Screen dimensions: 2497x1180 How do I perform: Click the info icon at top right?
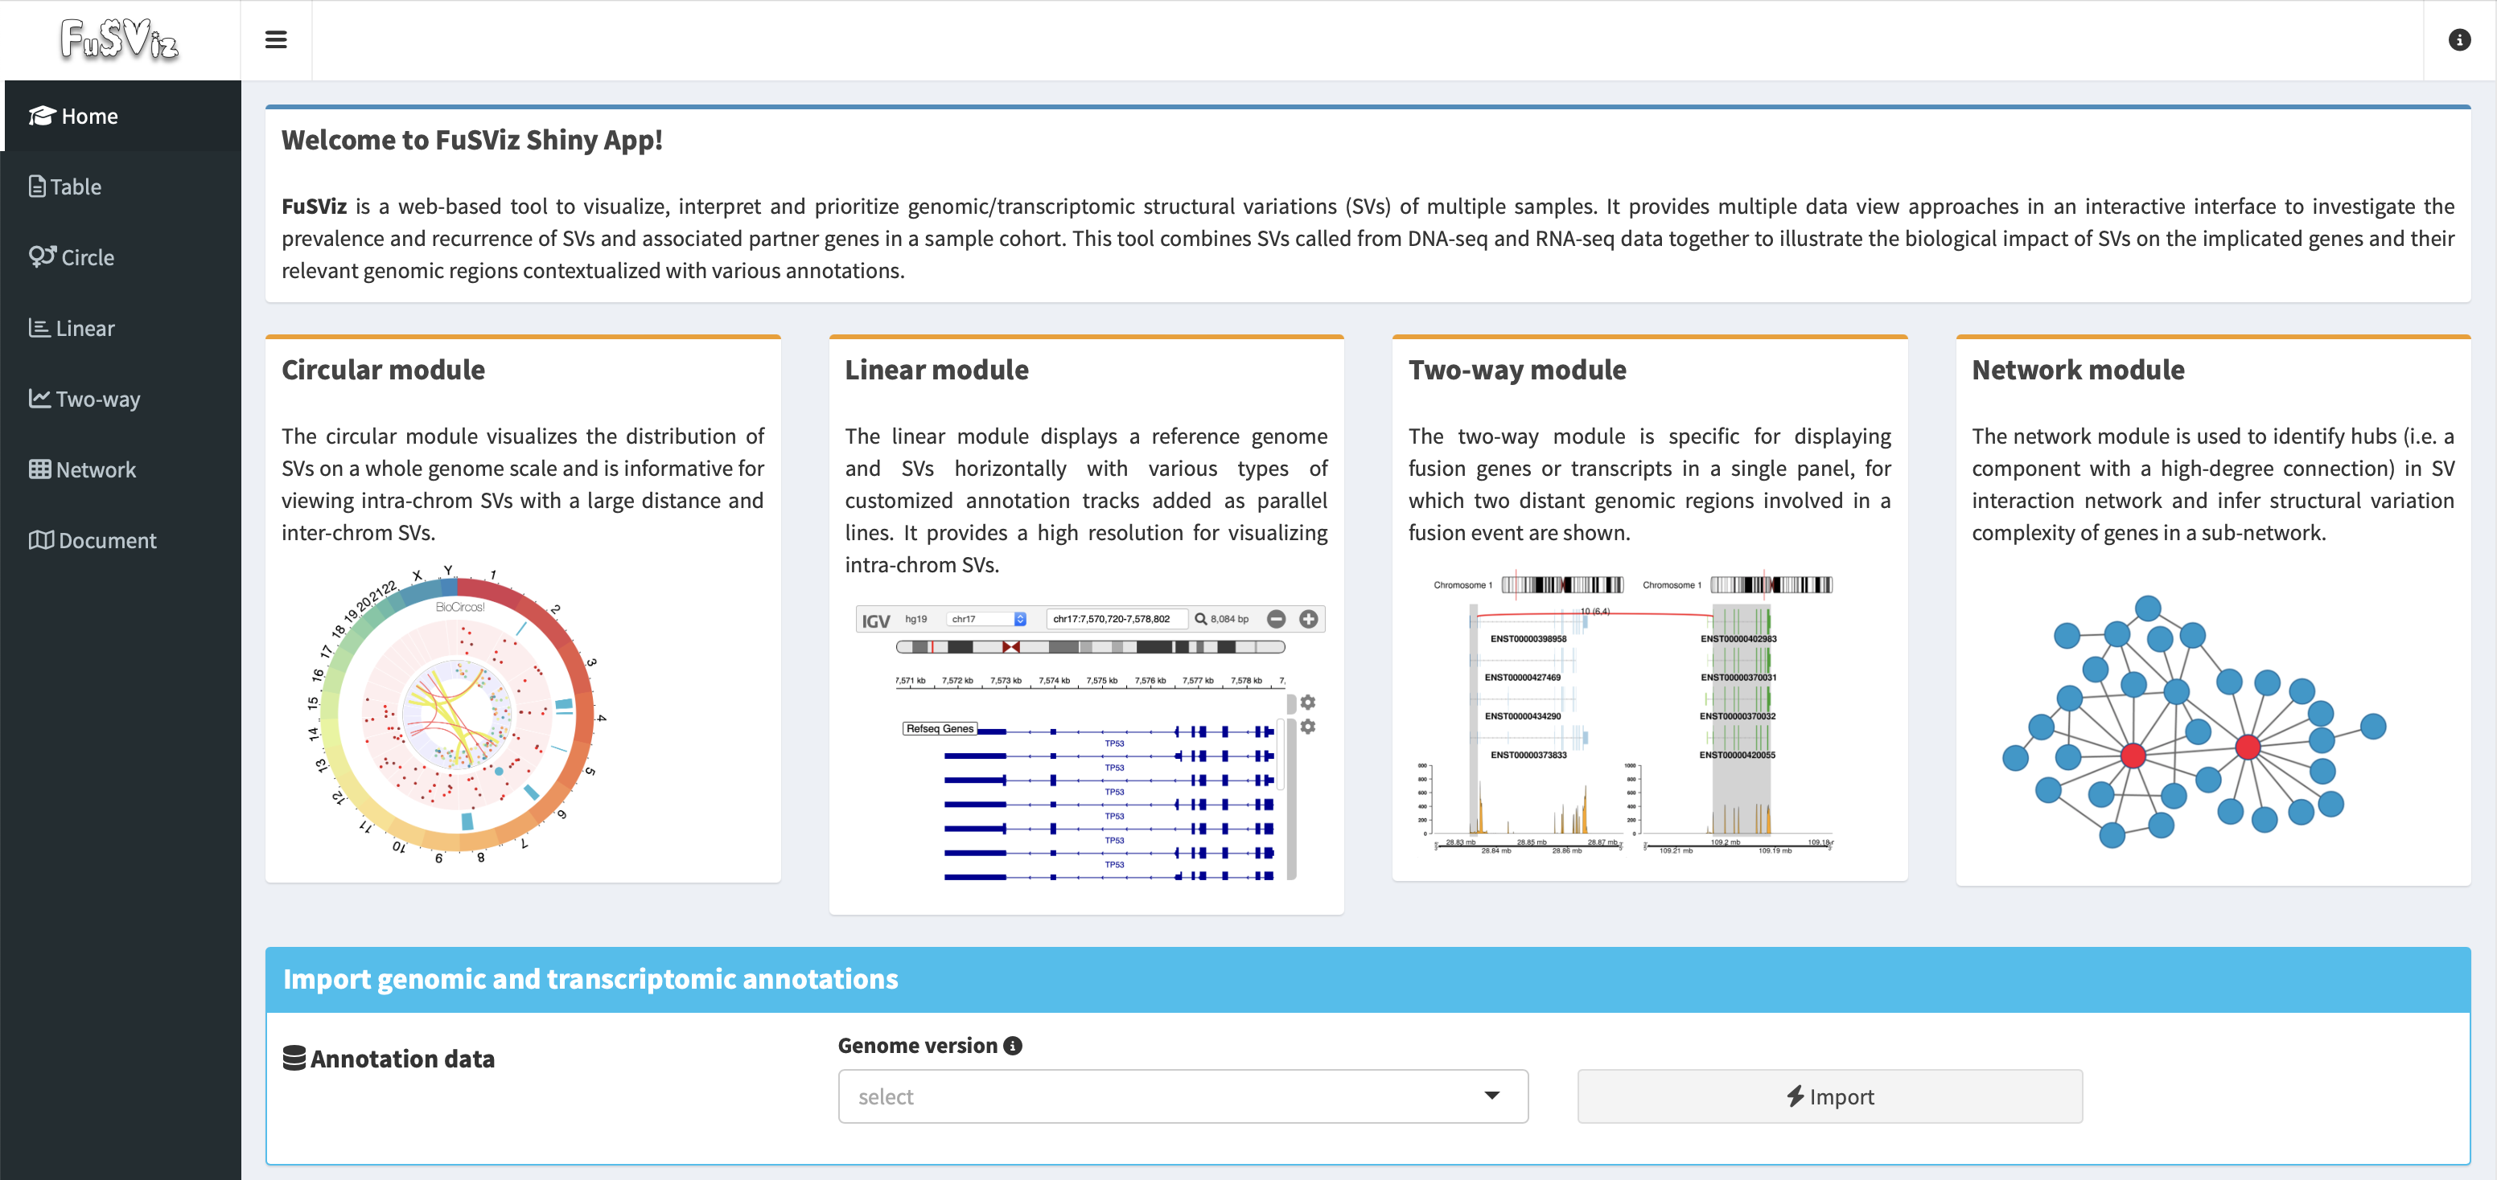coord(2459,39)
